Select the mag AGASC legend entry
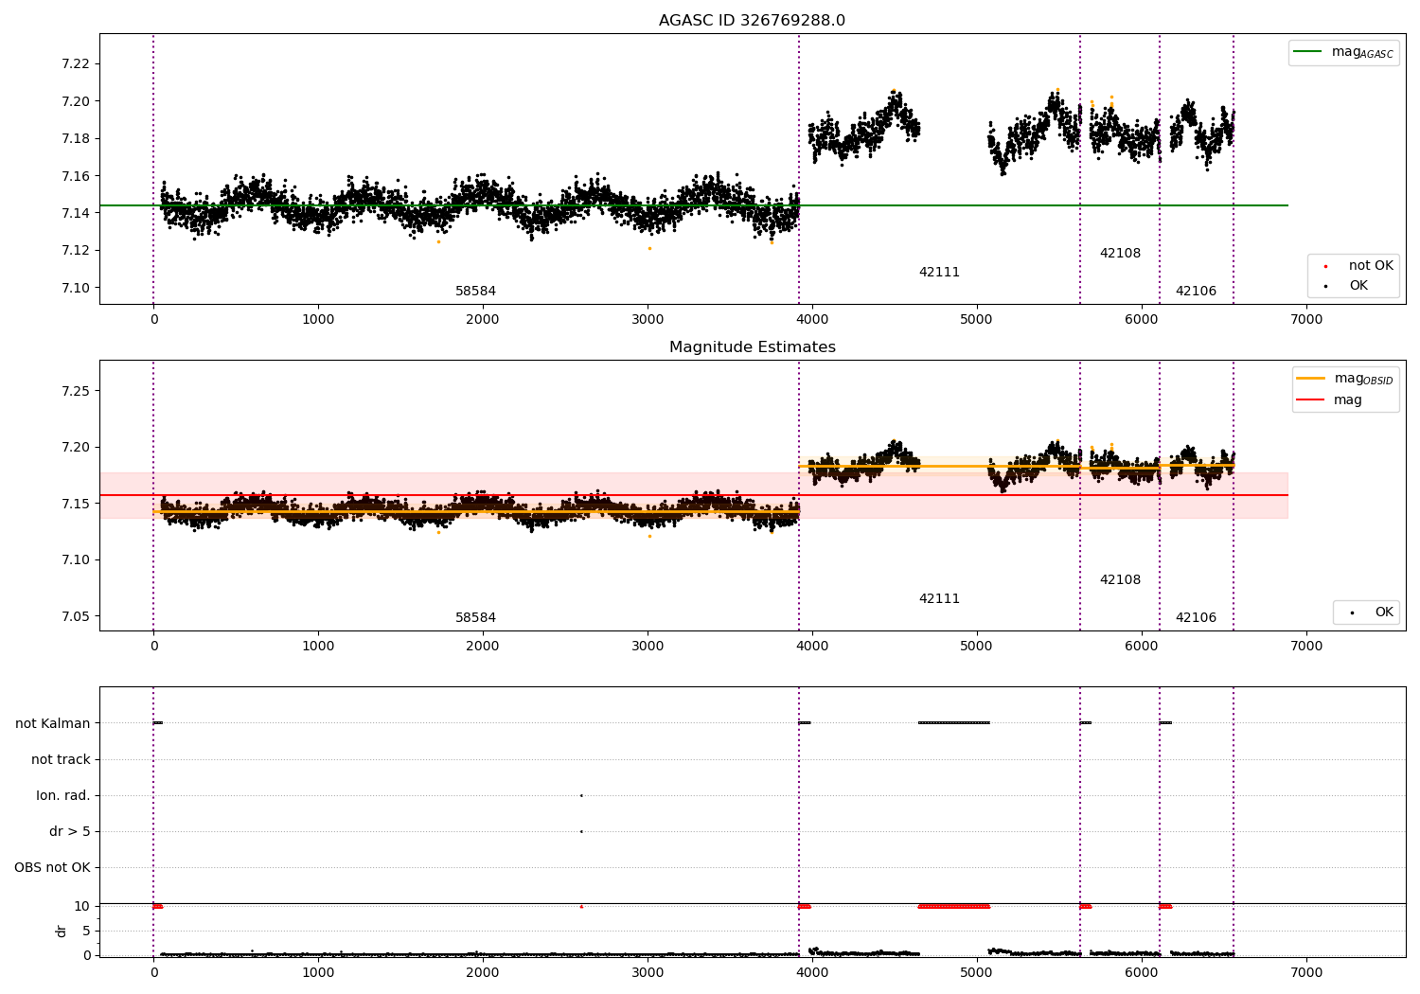 (1343, 52)
